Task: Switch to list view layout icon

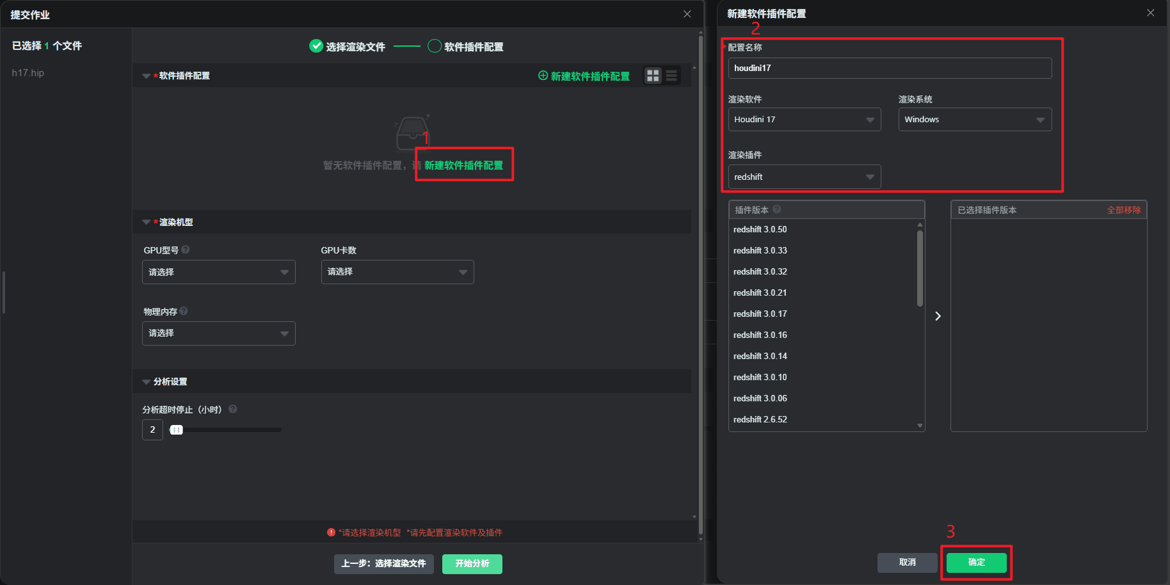Action: 671,76
